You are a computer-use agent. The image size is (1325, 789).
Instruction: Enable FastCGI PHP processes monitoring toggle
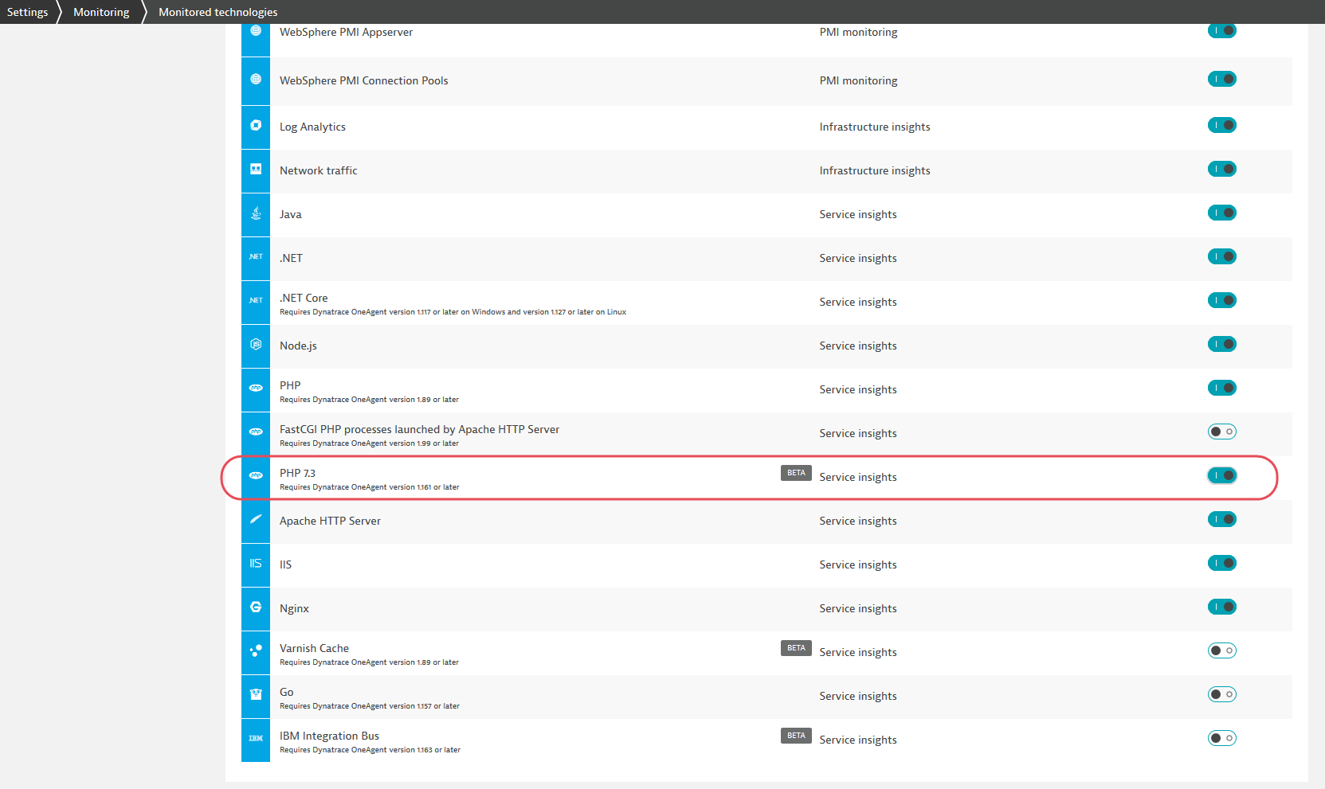coord(1222,432)
